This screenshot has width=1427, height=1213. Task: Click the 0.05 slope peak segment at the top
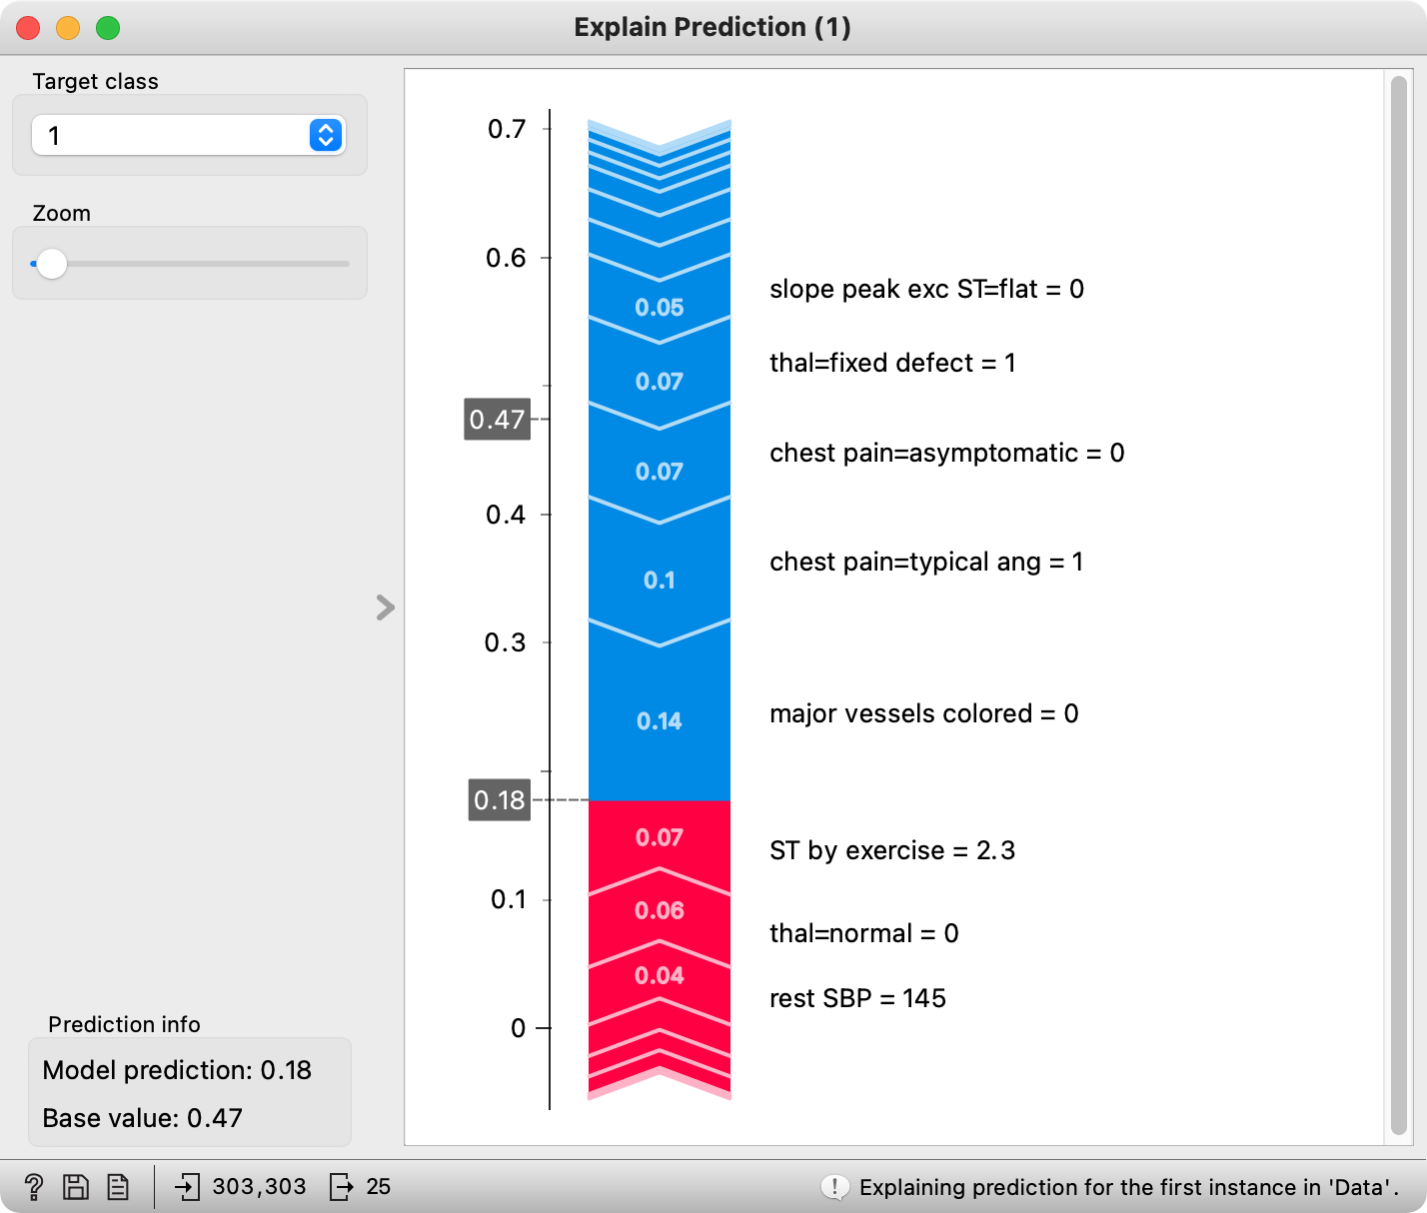(x=660, y=308)
